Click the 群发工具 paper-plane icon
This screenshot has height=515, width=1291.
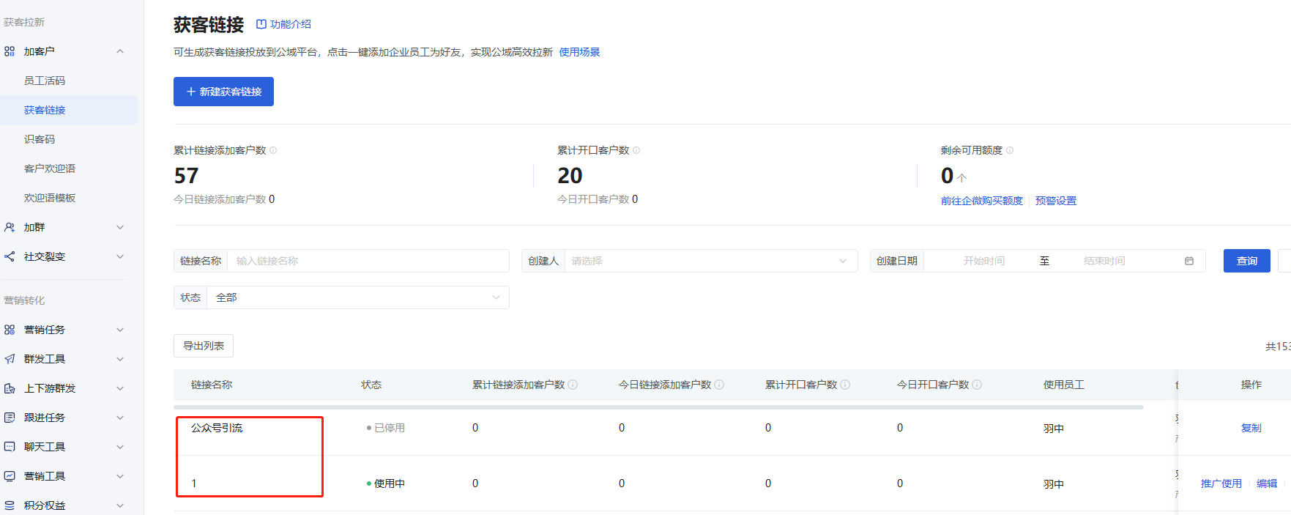point(10,359)
